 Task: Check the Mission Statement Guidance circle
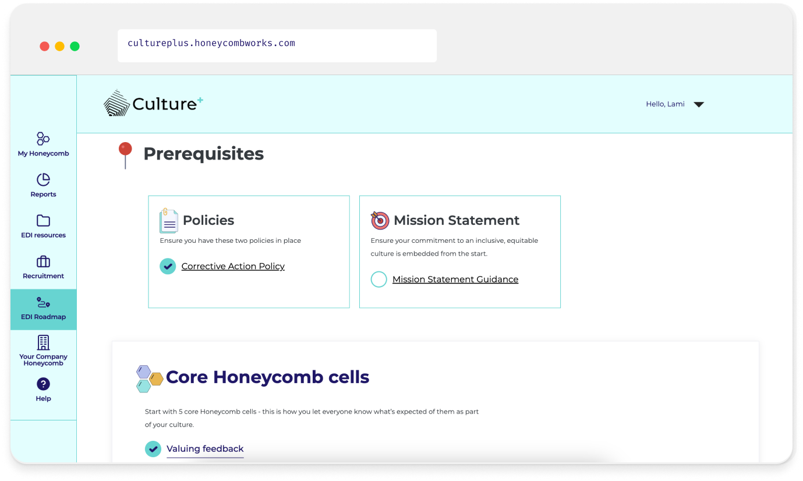(378, 280)
